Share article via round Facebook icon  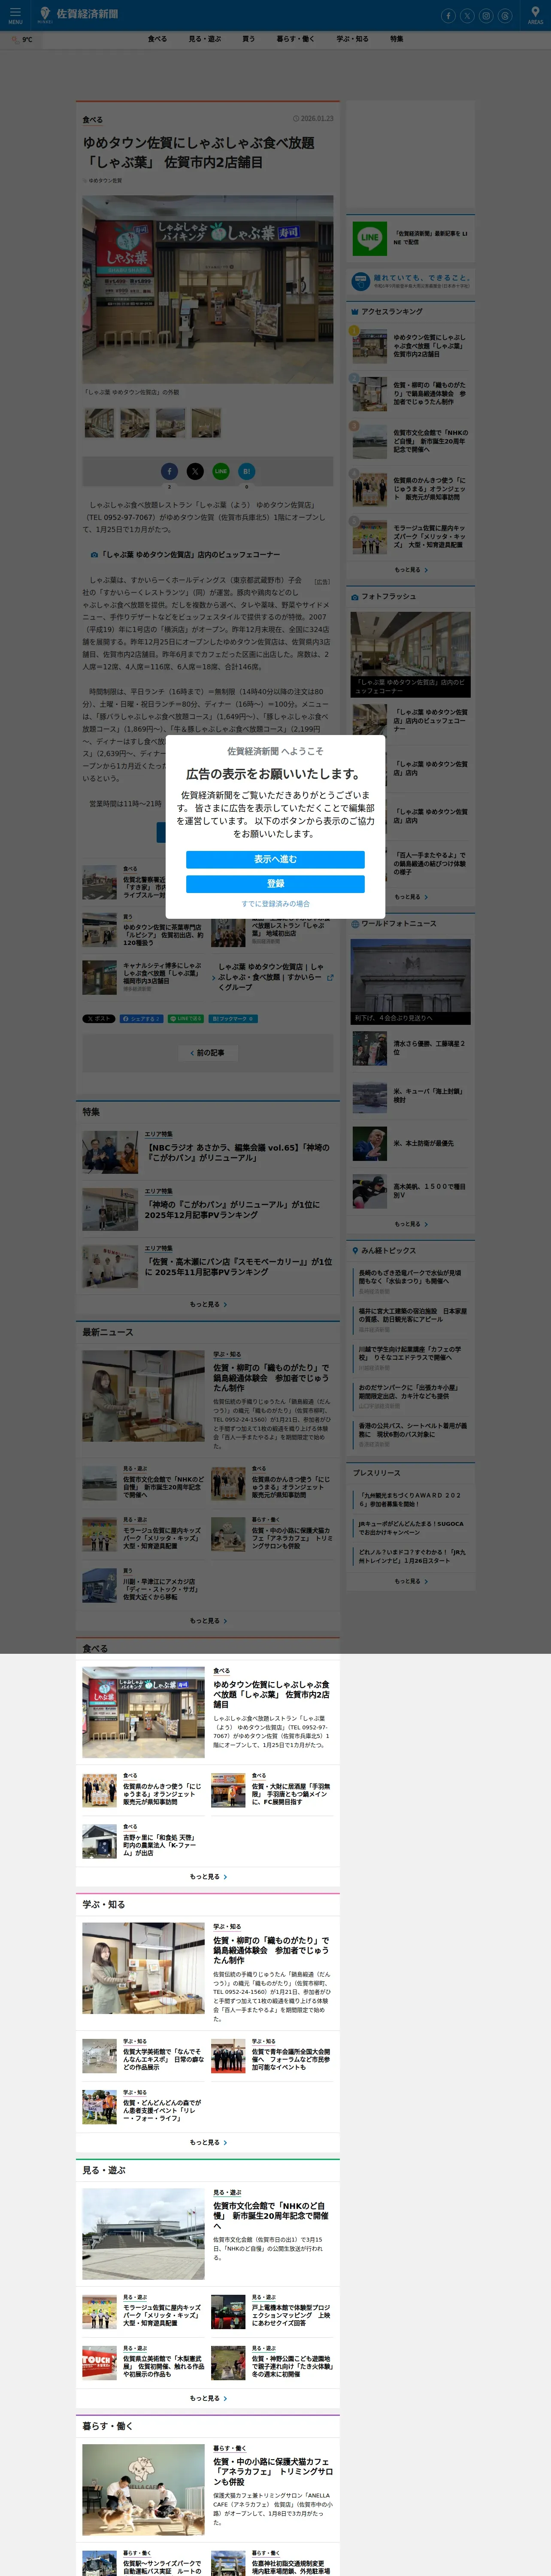tap(169, 471)
